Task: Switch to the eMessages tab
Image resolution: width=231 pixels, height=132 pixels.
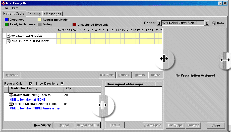Action: click(52, 14)
